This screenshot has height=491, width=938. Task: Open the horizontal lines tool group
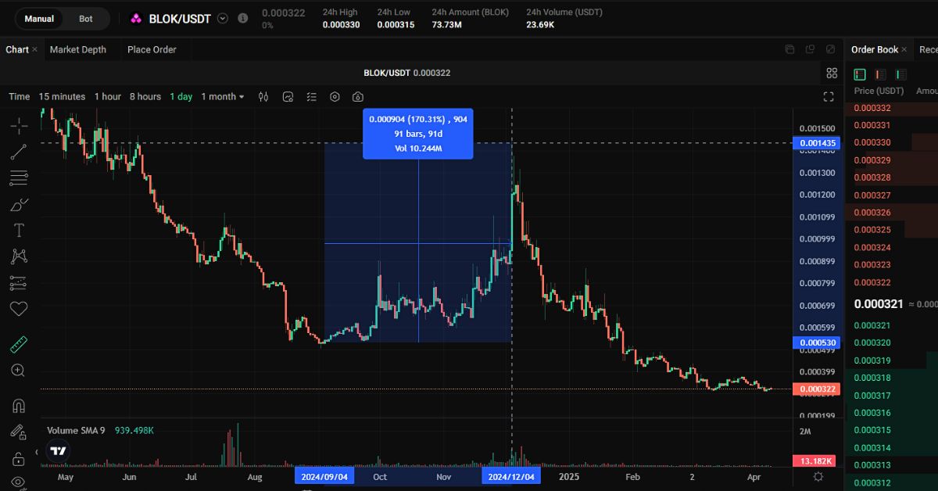click(19, 178)
